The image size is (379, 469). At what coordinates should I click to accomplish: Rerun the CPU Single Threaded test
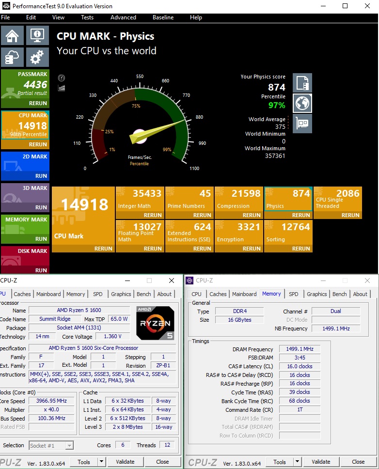tap(350, 215)
